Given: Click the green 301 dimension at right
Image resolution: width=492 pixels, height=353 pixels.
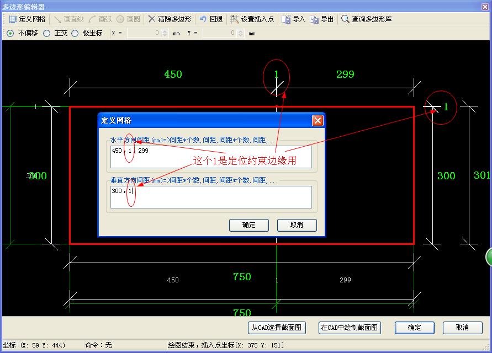Looking at the screenshot, I should click(483, 175).
